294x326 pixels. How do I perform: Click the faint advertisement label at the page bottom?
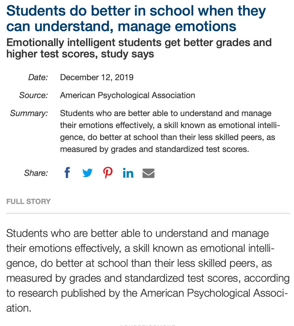coord(148,325)
